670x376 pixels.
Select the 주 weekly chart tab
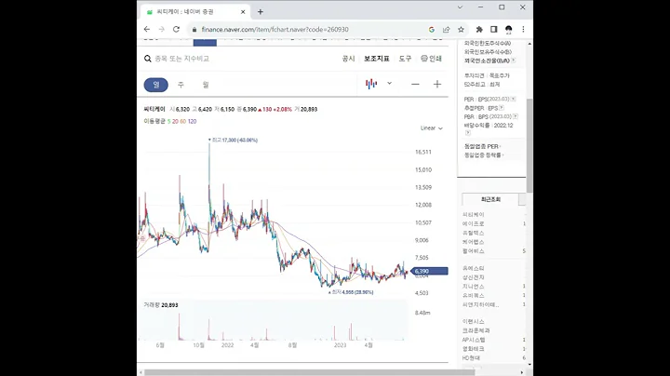[x=181, y=85]
